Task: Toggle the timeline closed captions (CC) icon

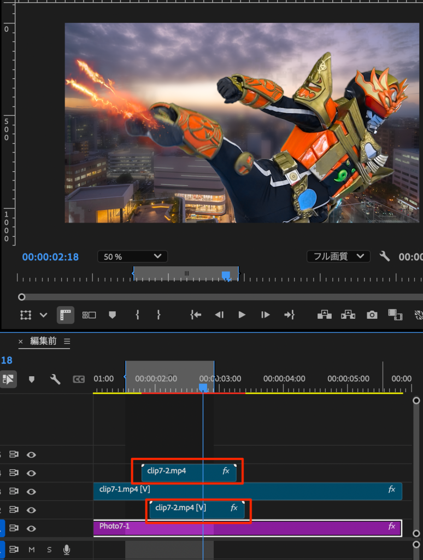Action: (79, 379)
